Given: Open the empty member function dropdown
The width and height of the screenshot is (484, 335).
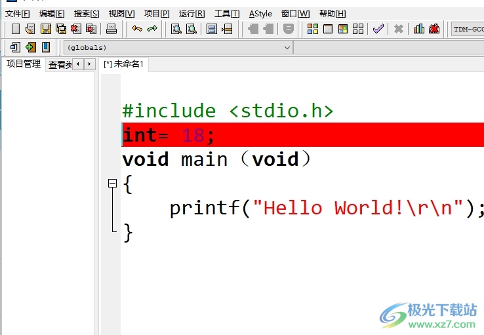Looking at the screenshot, I should (x=389, y=47).
